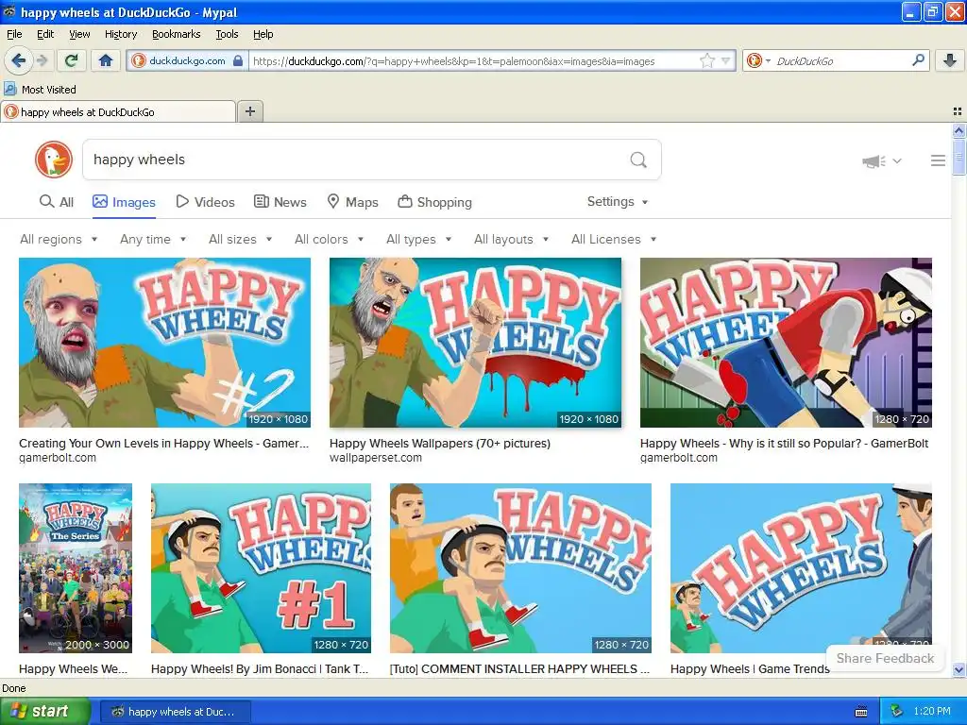The width and height of the screenshot is (967, 725).
Task: Open the thumbnail of cyclist in red shirt
Action: 786,342
